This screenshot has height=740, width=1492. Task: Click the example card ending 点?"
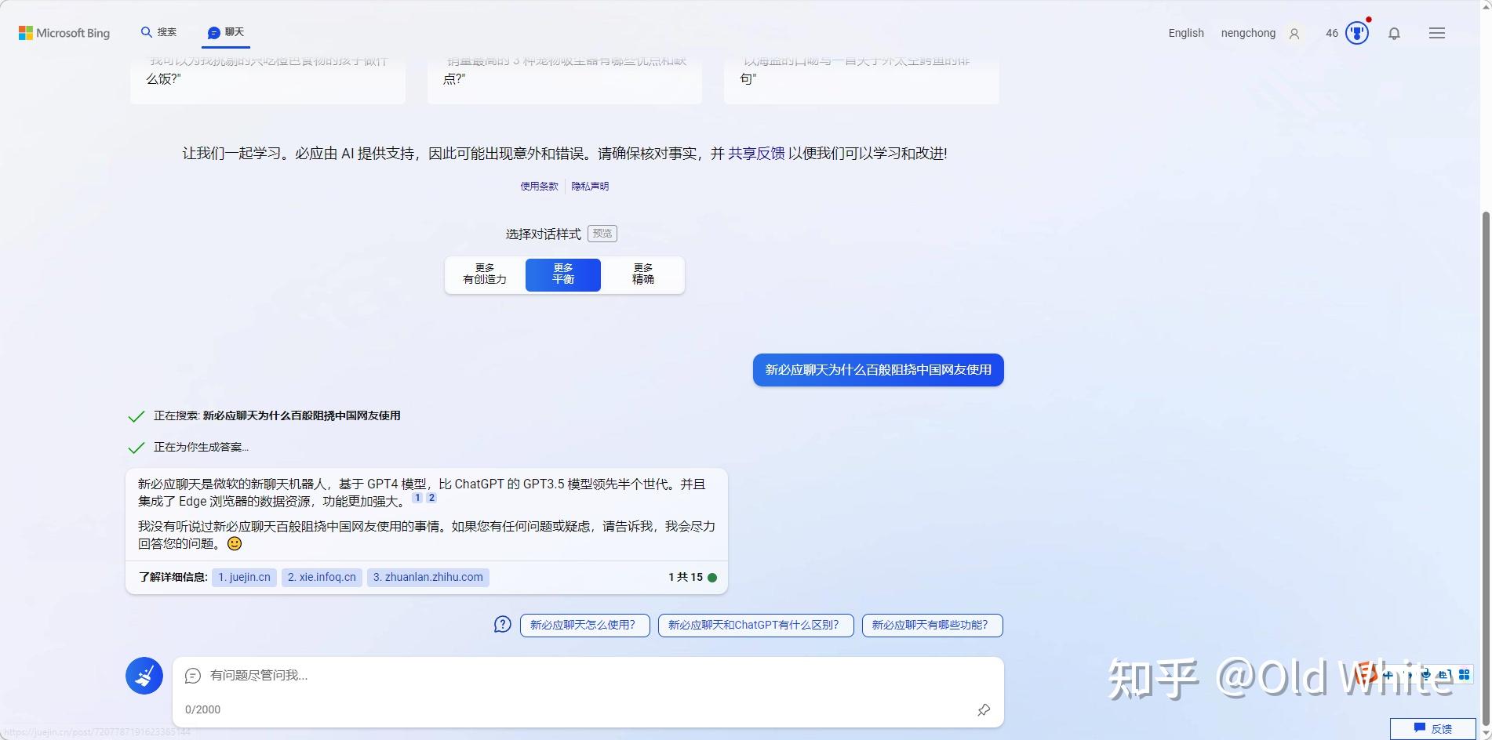(565, 78)
